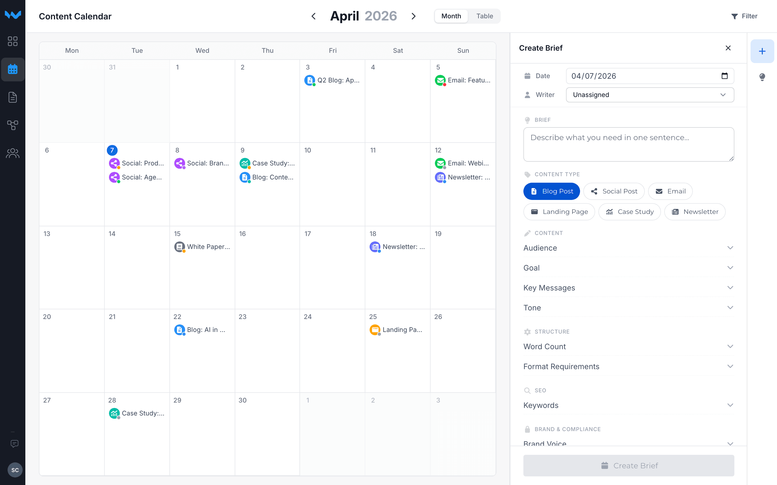Viewport: 777px width, 485px height.
Task: Toggle the Email content type chip
Action: tap(670, 191)
